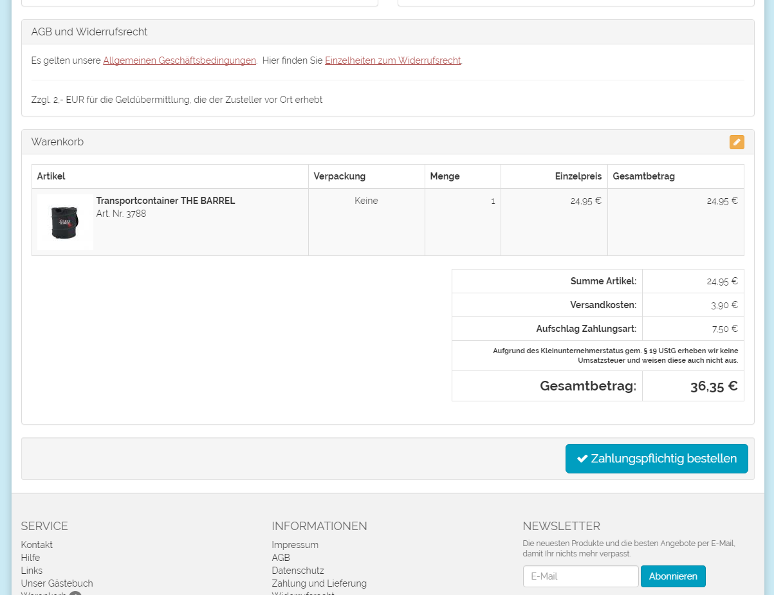Open Impressum footer link

point(295,545)
